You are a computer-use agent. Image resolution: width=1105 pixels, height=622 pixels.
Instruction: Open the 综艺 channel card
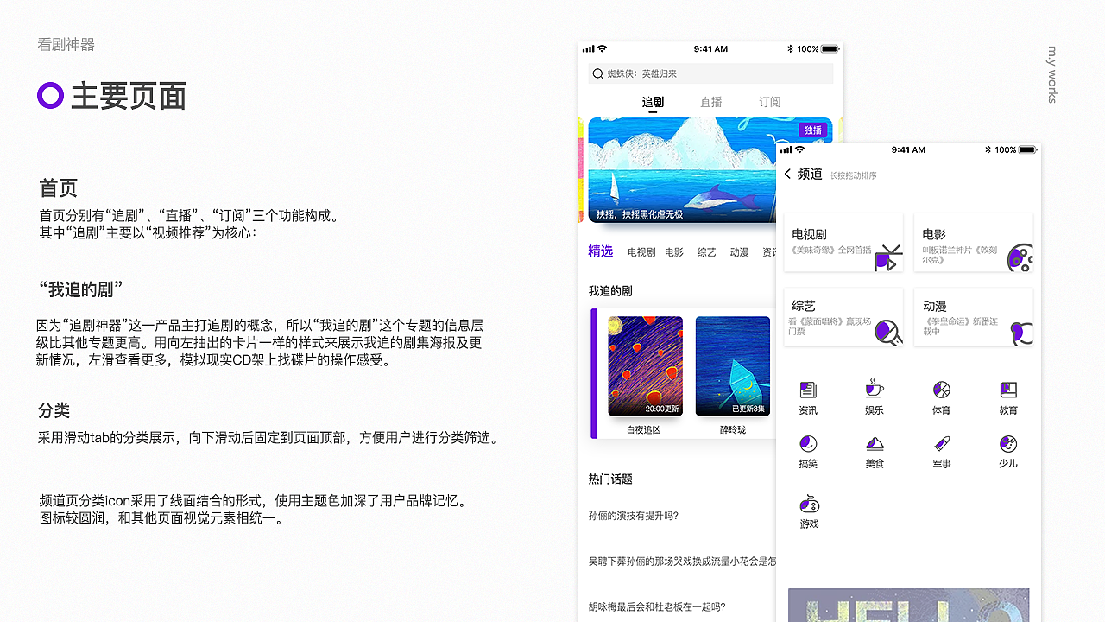coord(843,318)
